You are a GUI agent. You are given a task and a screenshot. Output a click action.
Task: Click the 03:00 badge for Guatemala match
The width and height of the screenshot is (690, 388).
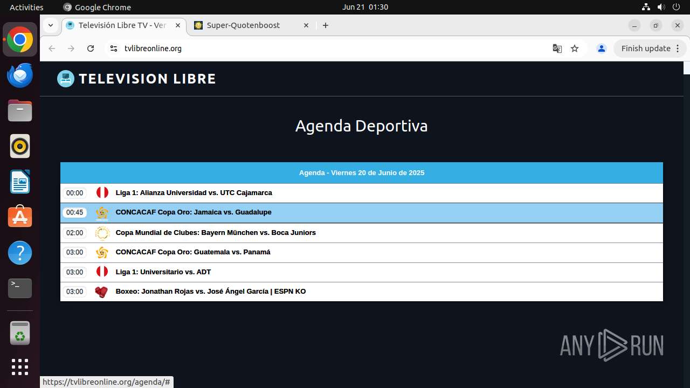(75, 252)
